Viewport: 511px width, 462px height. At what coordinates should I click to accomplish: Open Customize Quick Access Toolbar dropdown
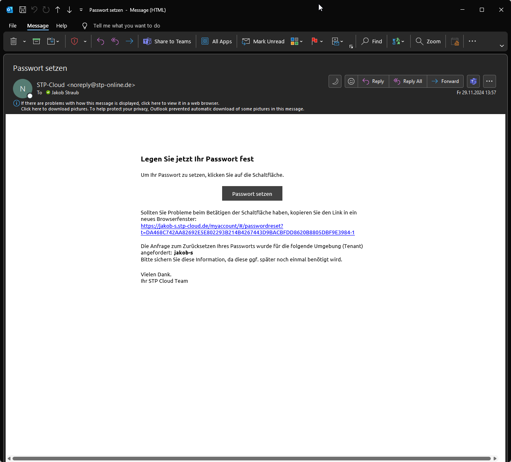tap(81, 10)
